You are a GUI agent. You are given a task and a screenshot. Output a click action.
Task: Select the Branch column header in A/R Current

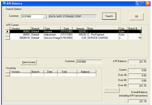(x=37, y=28)
